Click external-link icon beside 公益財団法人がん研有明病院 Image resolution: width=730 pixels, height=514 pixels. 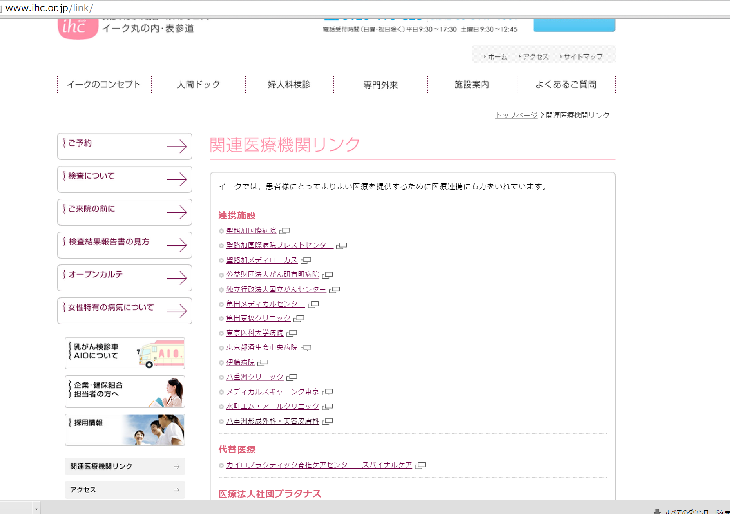328,275
